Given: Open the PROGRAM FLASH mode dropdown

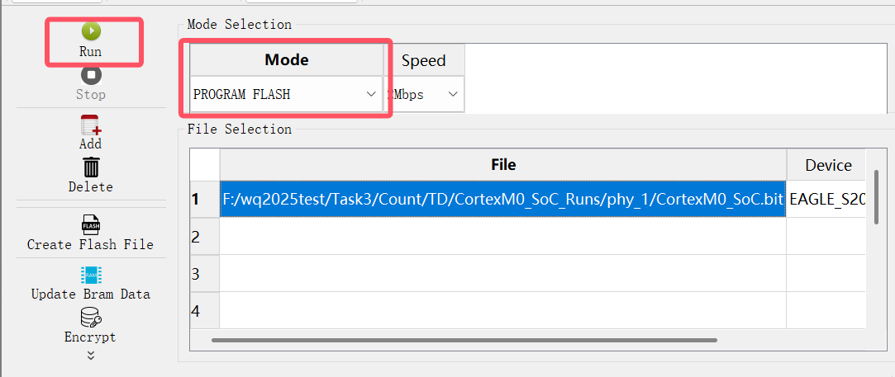Looking at the screenshot, I should point(286,95).
